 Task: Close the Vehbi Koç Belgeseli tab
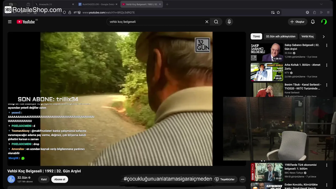(x=160, y=4)
